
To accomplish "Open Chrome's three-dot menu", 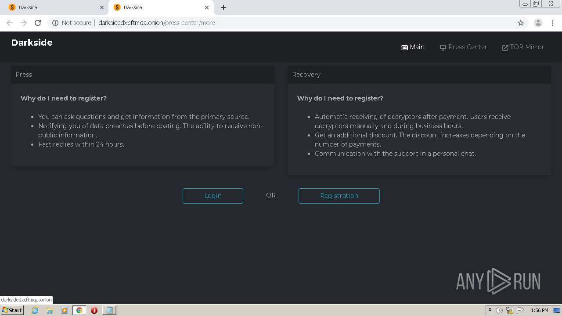I will pyautogui.click(x=553, y=23).
